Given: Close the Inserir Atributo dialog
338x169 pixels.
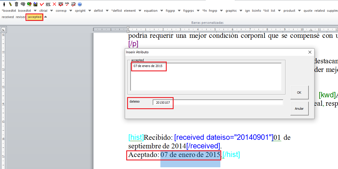Looking at the screenshot, I should (310, 52).
